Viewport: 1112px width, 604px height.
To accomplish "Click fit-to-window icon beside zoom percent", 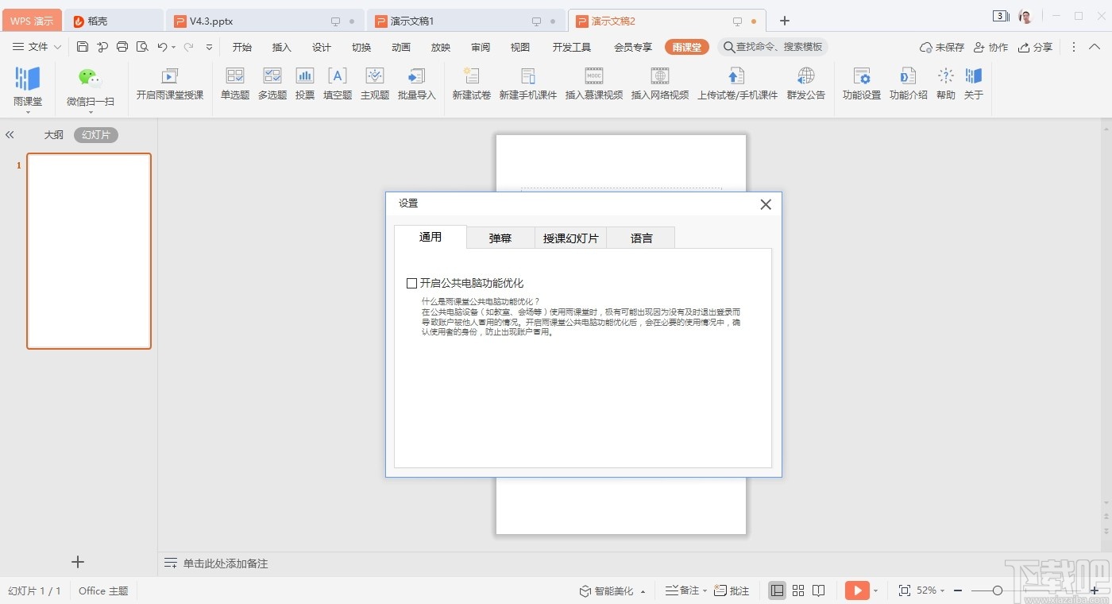I will 904,590.
